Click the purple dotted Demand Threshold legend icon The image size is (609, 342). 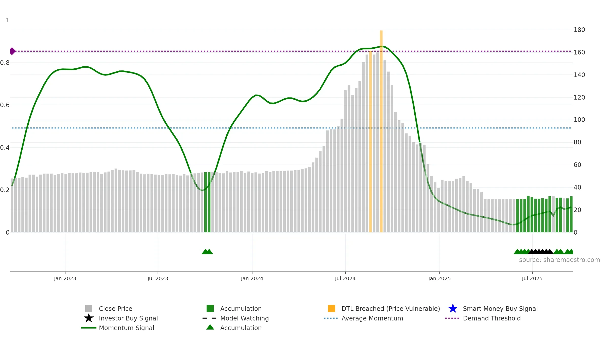pyautogui.click(x=452, y=318)
